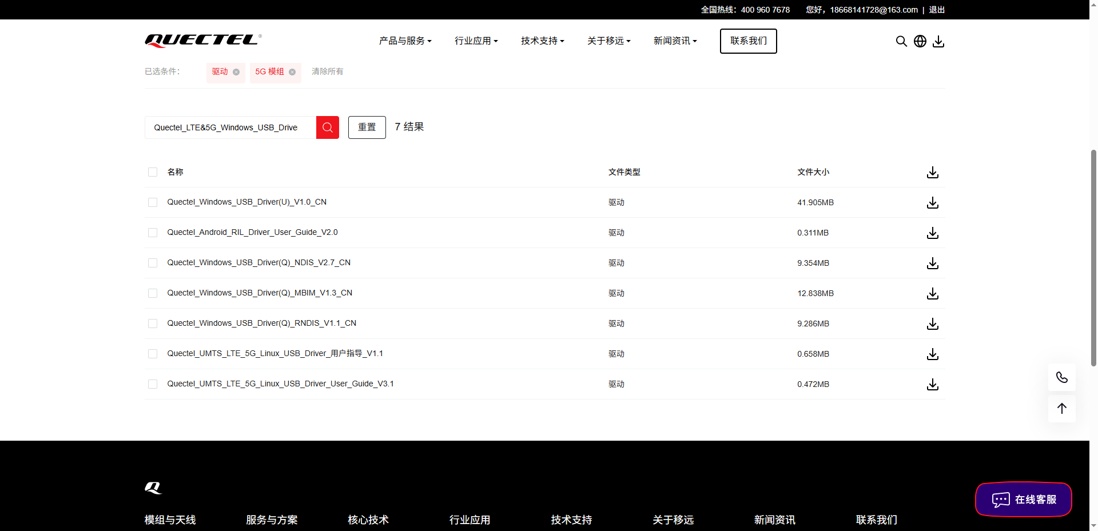This screenshot has width=1098, height=531.
Task: Download Quectel_Android_RIL_Driver_User_Guide_V2.0
Action: coord(933,233)
